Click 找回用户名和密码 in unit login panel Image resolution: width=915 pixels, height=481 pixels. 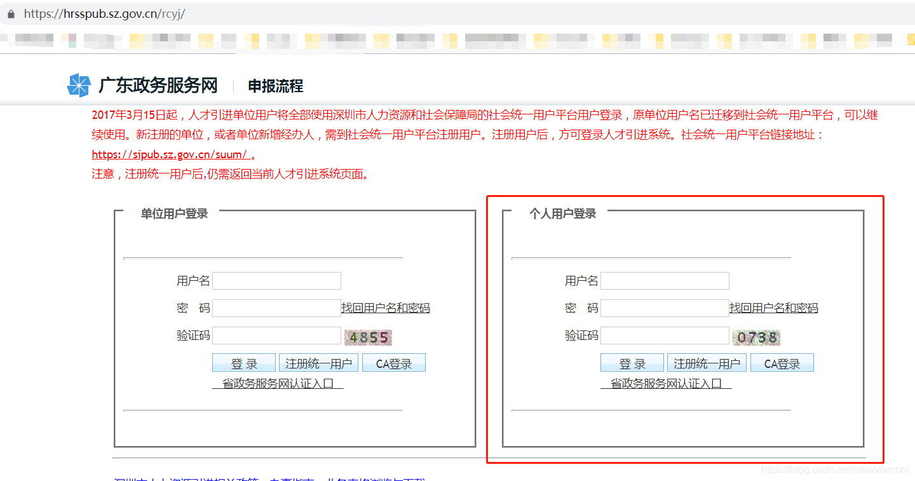pos(385,308)
